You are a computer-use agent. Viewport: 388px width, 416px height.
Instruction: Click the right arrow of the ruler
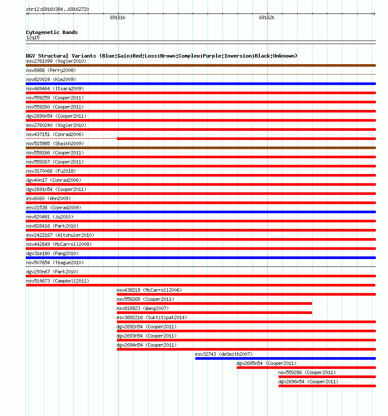coord(374,14)
